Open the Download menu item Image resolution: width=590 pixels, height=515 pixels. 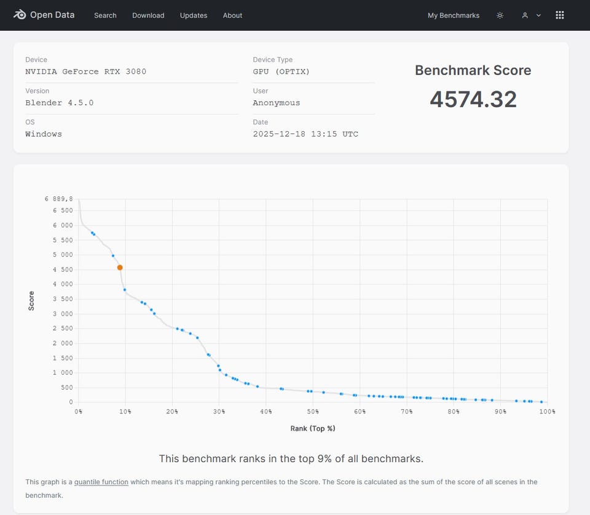click(x=148, y=15)
